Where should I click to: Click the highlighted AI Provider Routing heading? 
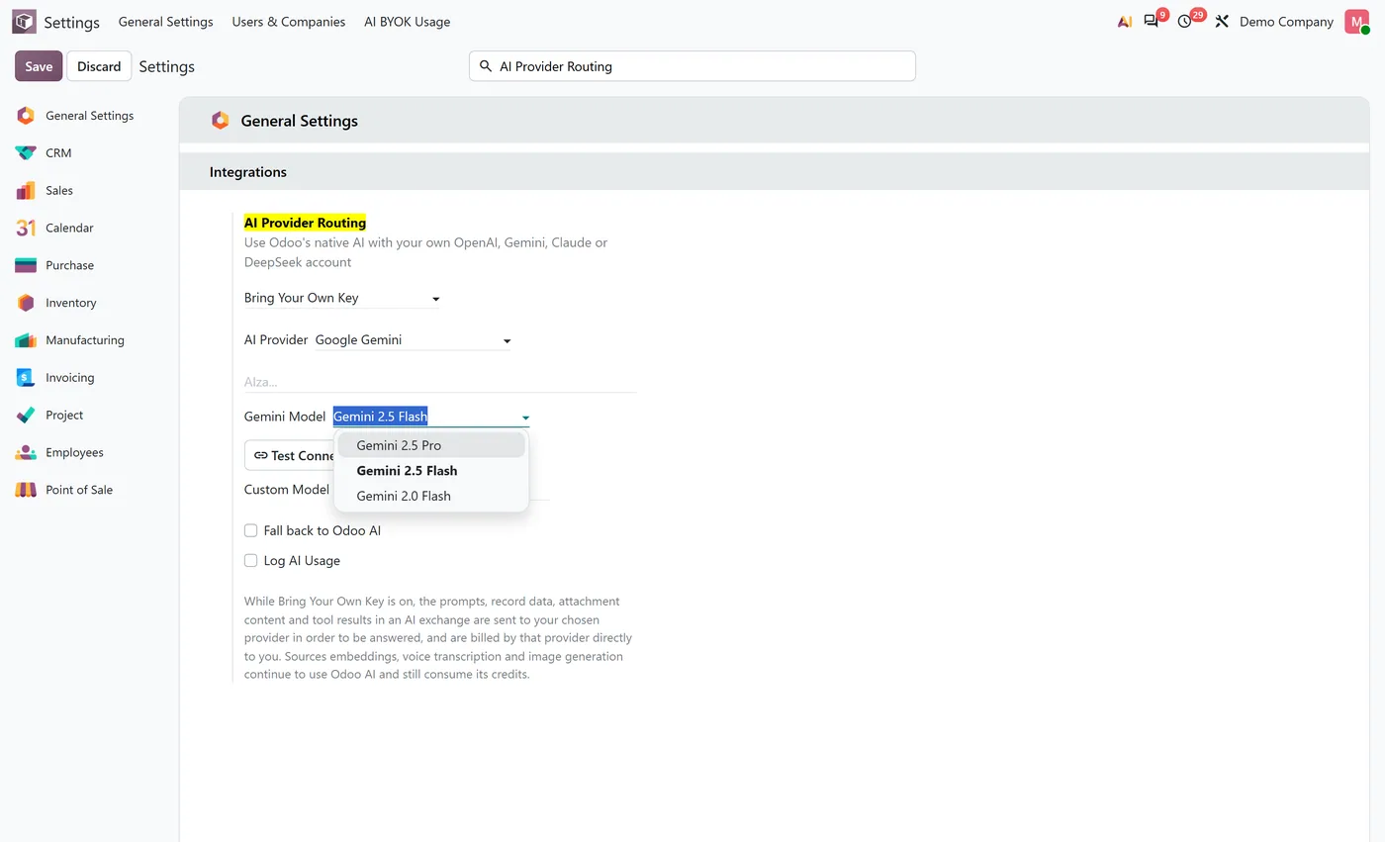point(305,223)
